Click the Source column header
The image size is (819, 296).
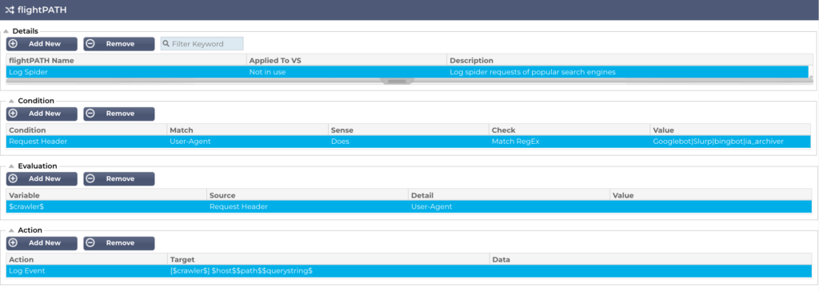pyautogui.click(x=307, y=195)
